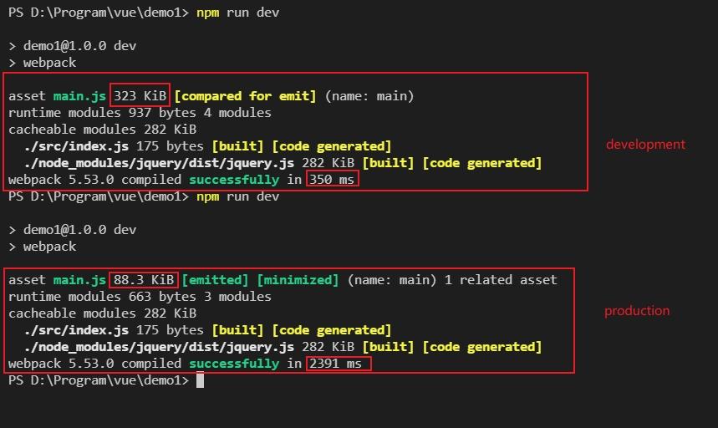The width and height of the screenshot is (718, 428).
Task: Click "successfully" in the 350 ms line
Action: click(234, 180)
